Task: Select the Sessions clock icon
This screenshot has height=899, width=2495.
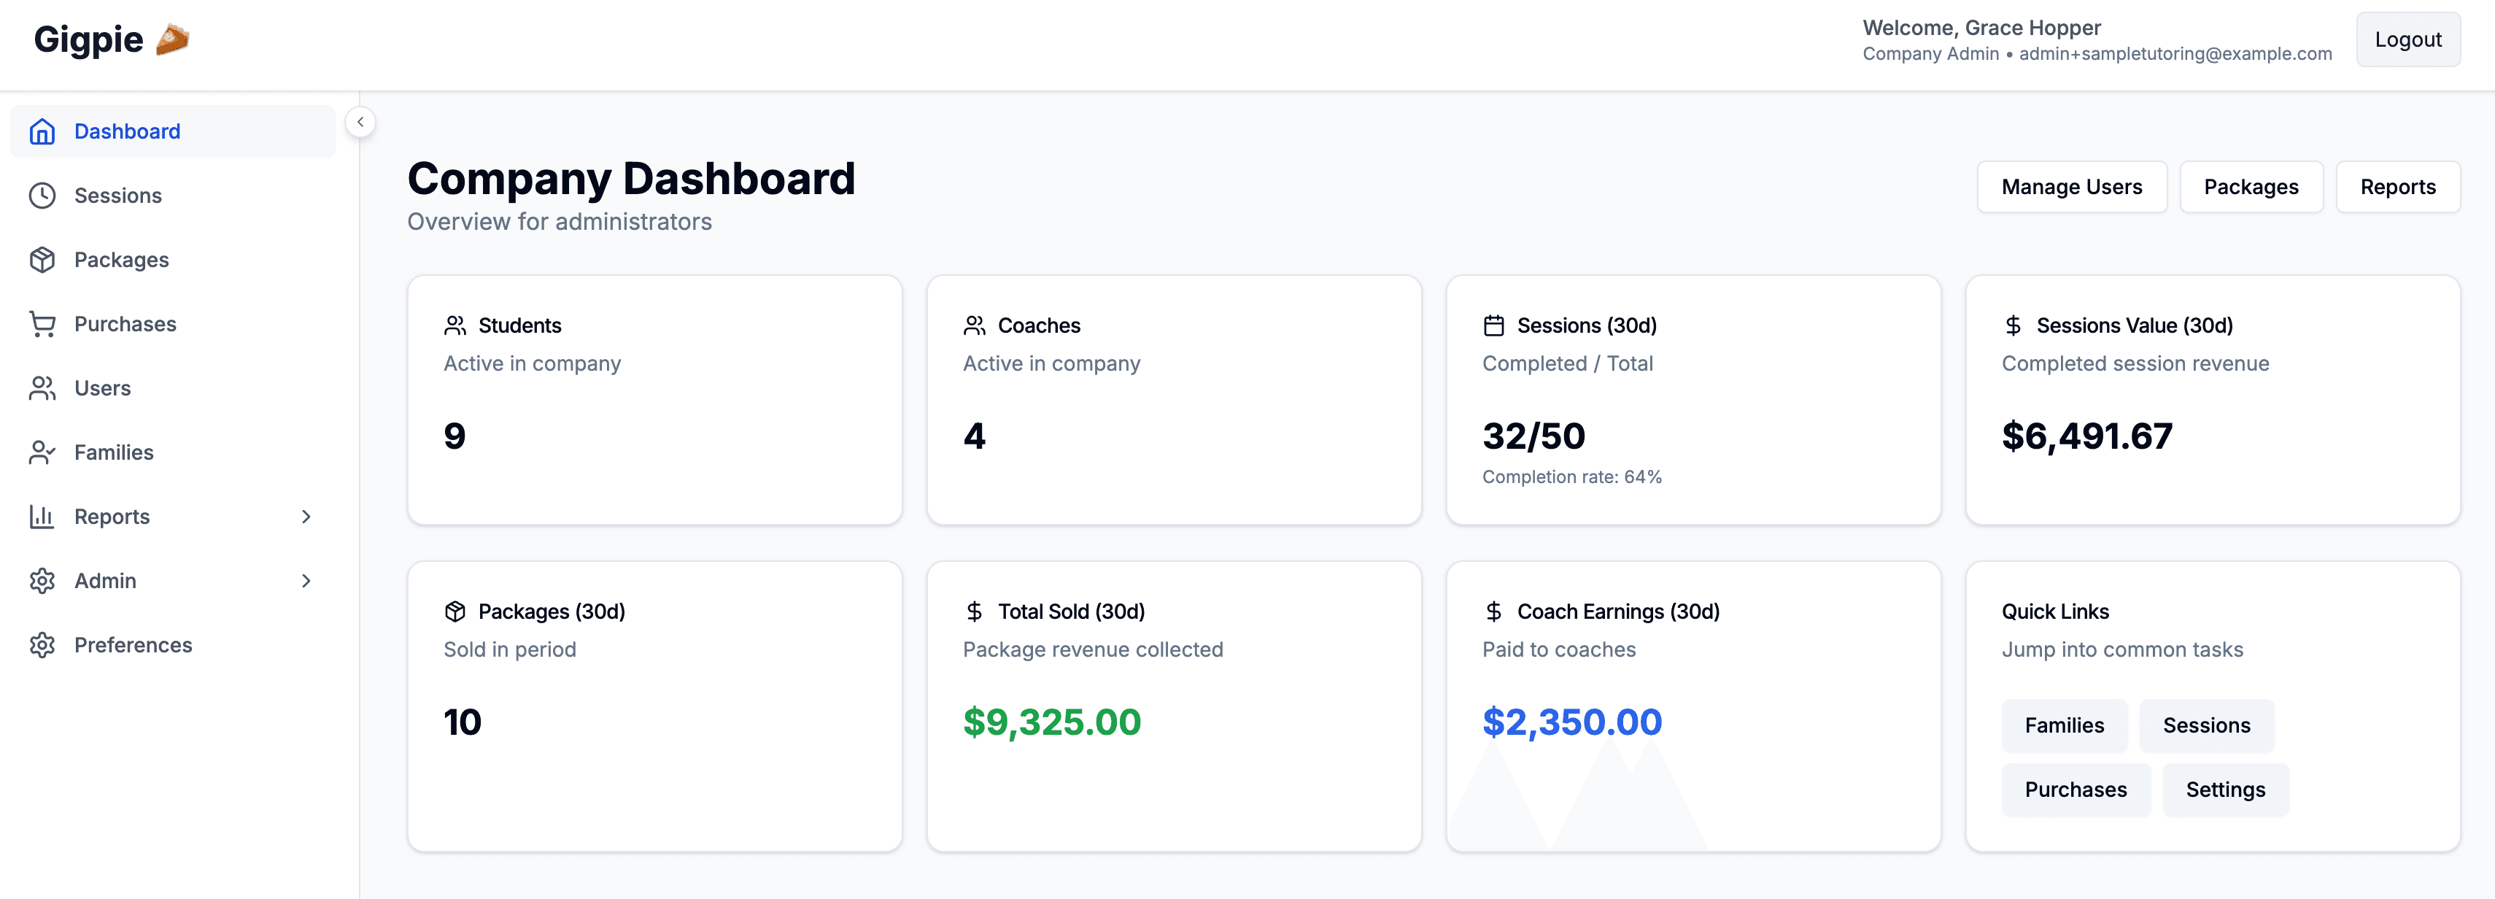Action: coord(42,195)
